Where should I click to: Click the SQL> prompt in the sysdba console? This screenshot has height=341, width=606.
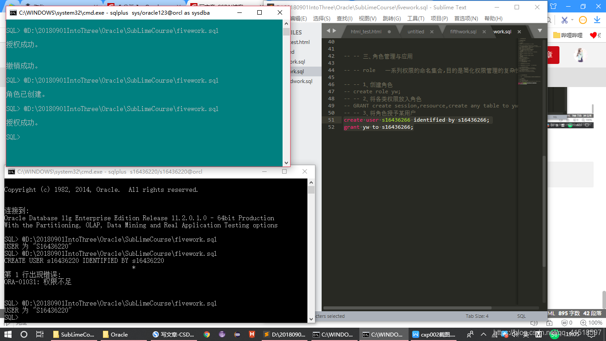[13, 137]
